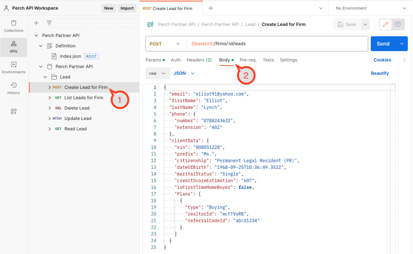Viewport: 413px width, 254px height.
Task: Click the Lead folder icon
Action: point(54,77)
